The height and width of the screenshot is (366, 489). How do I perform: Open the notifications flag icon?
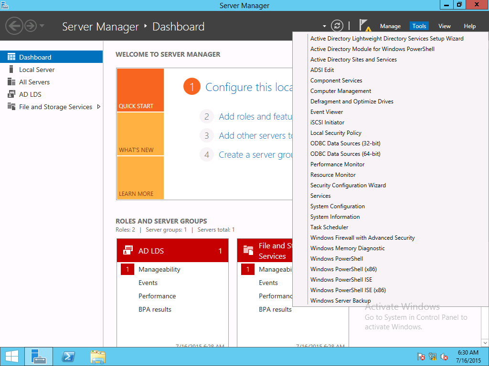tap(364, 26)
